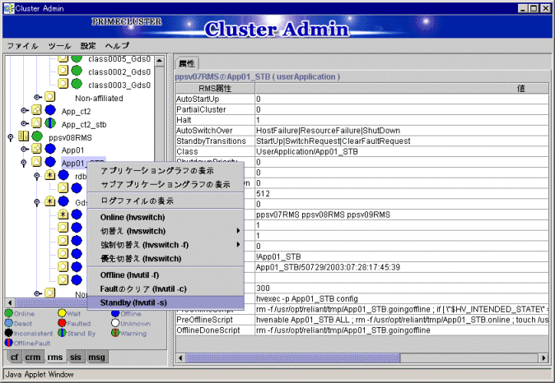Screen dimensions: 555x383
Task: Select the 属性 tab
Action: point(187,63)
